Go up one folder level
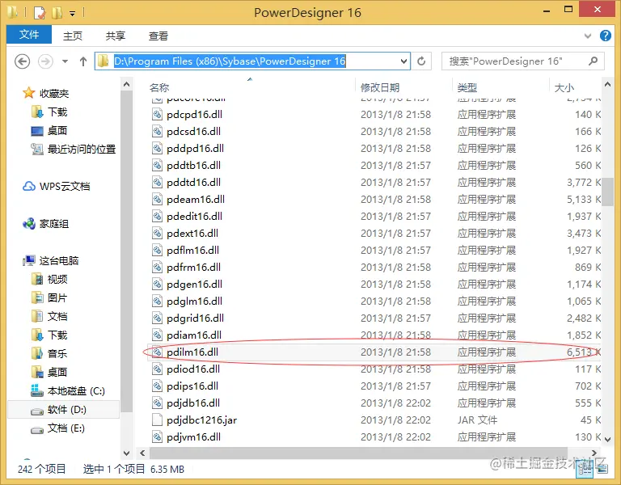The width and height of the screenshot is (621, 485). 82,61
